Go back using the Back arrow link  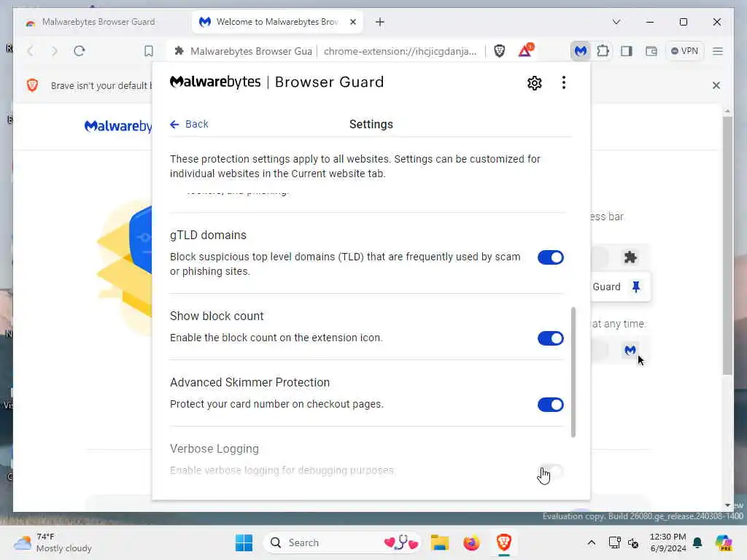click(189, 124)
